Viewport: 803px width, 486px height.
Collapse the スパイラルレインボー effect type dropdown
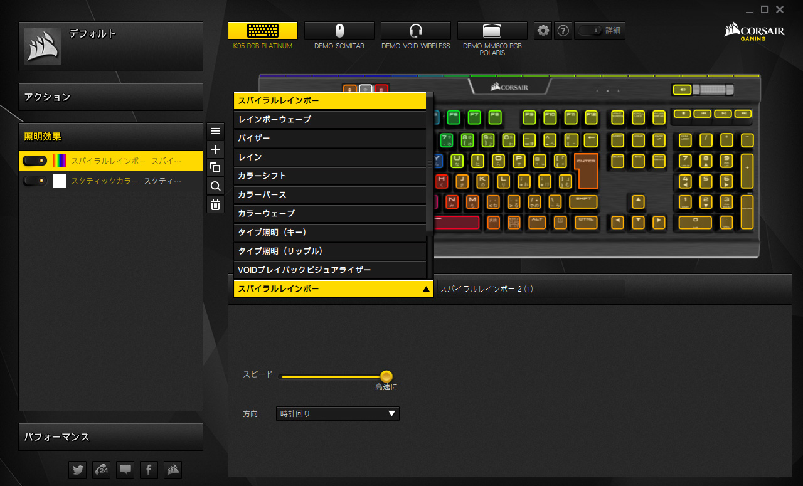point(334,288)
